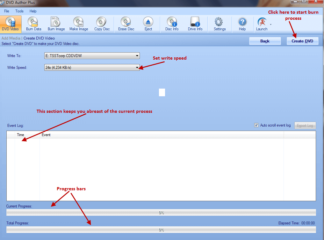Launch the Copy Disc tool
The width and height of the screenshot is (324, 240).
pyautogui.click(x=102, y=24)
